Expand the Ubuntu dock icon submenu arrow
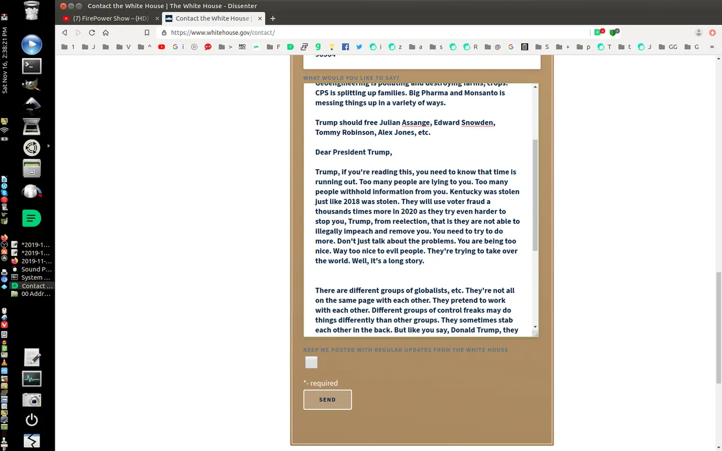Image resolution: width=722 pixels, height=451 pixels. (x=49, y=146)
